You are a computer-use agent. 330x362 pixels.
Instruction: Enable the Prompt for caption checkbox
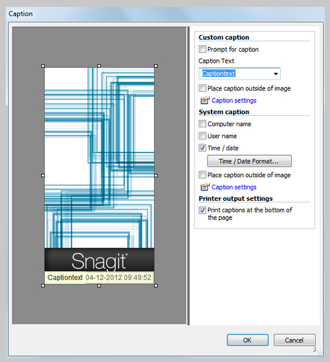point(202,49)
